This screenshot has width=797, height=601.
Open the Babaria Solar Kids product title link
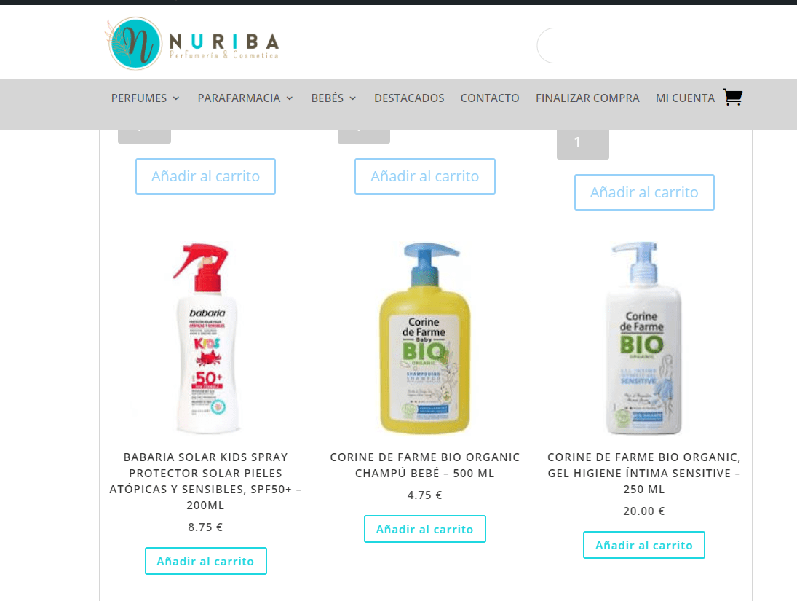click(206, 481)
